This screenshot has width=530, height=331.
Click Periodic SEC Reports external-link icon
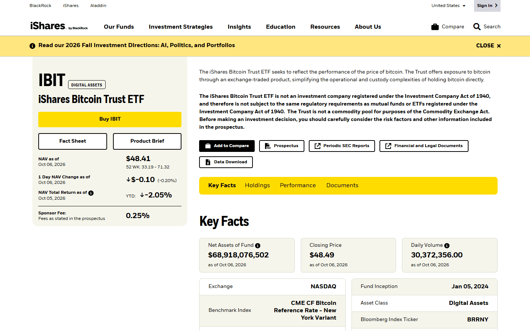click(317, 146)
